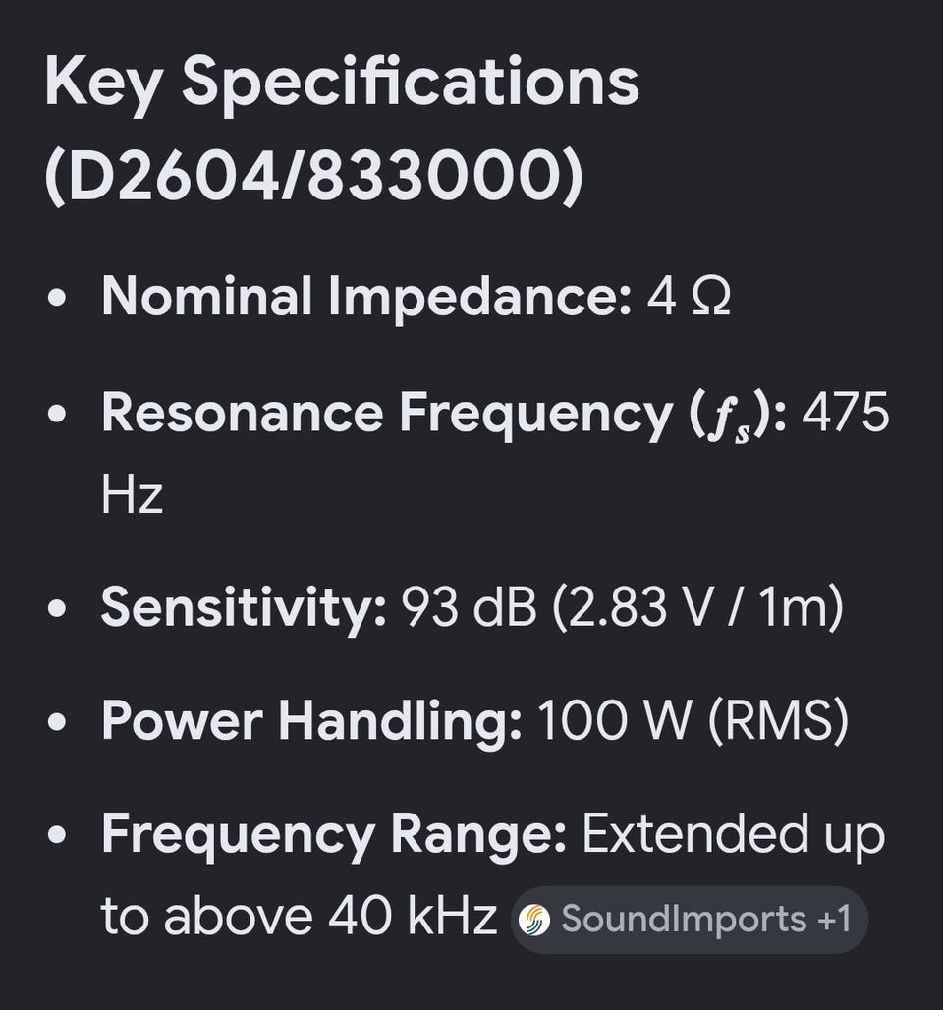943x1010 pixels.
Task: Click the Frequency Range label
Action: [334, 835]
